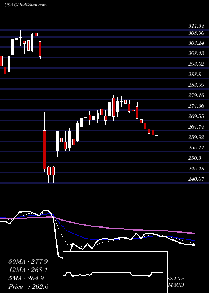
Task: Select the 245.48 price level label
Action: 196,169
